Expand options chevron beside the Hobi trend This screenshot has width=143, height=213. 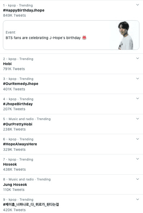coord(138,59)
